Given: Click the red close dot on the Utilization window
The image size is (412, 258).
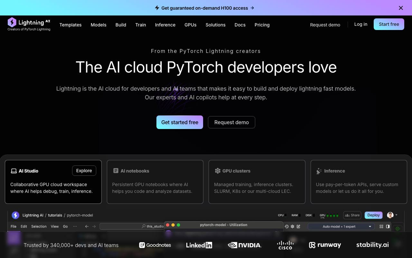Looking at the screenshot, I should click(x=168, y=225).
